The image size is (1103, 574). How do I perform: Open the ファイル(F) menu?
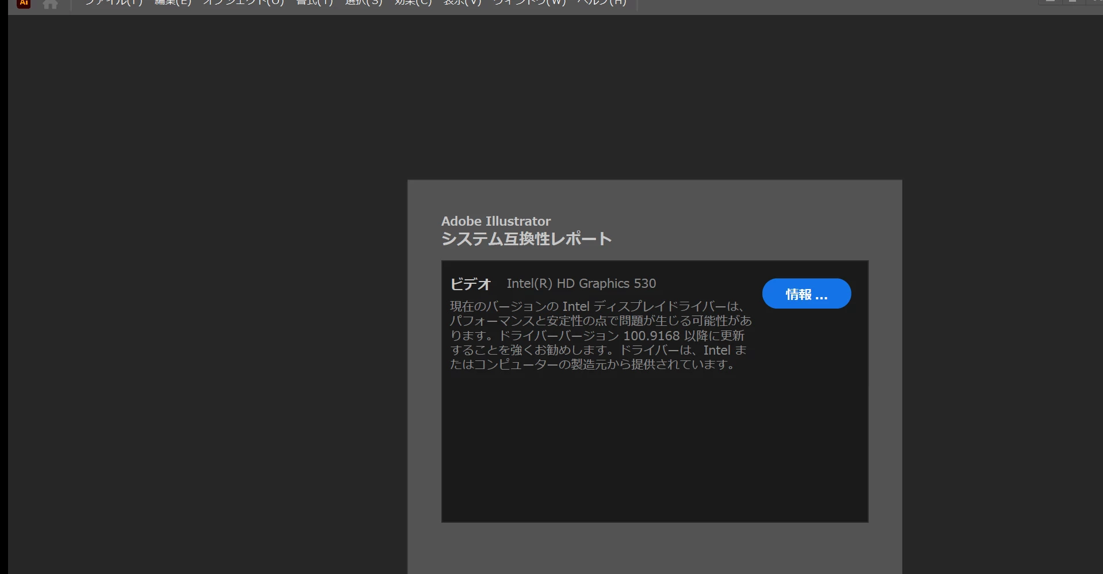tap(113, 3)
